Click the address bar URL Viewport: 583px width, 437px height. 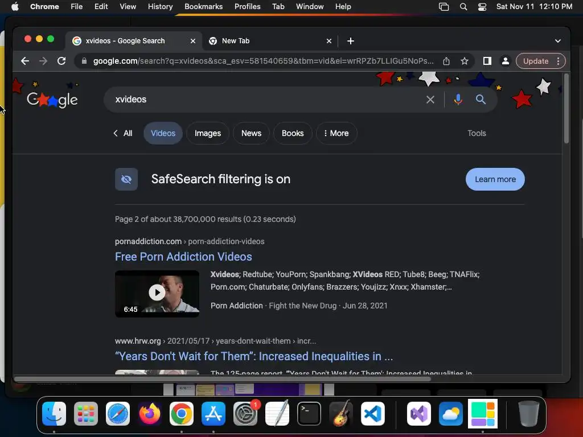(263, 61)
